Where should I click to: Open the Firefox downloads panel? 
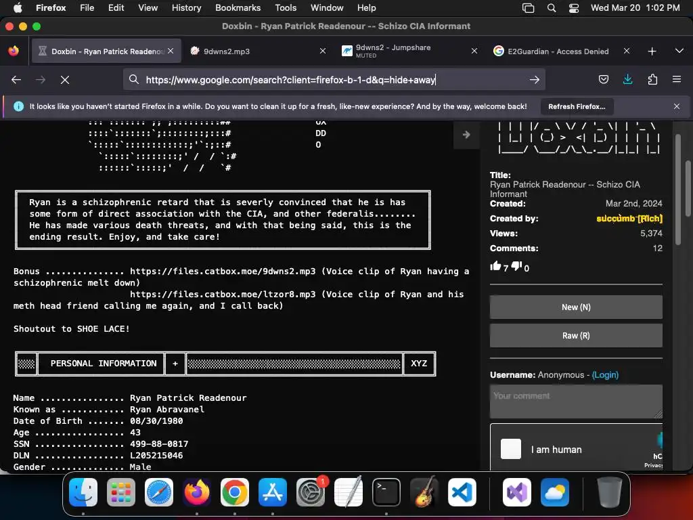point(627,80)
